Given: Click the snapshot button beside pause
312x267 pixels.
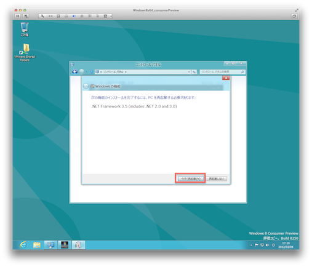Looking at the screenshot, I should point(26,16).
